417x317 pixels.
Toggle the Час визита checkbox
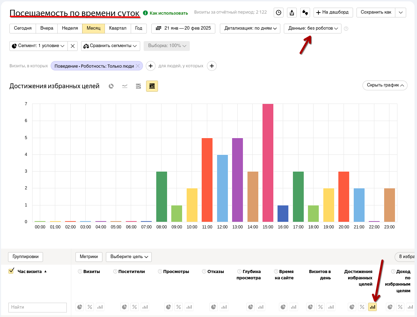(x=11, y=271)
